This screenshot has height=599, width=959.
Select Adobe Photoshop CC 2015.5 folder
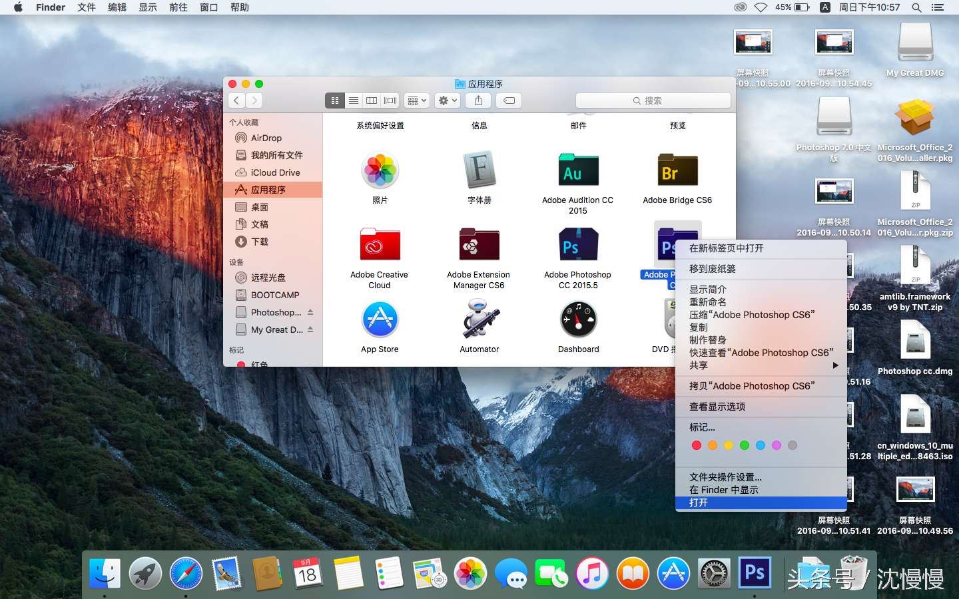tap(578, 245)
